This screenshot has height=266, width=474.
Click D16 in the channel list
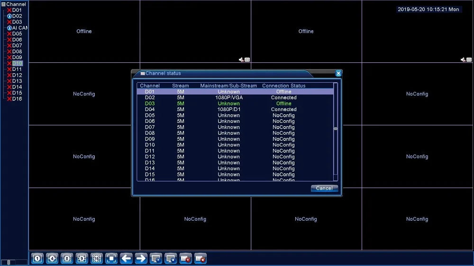click(x=17, y=99)
